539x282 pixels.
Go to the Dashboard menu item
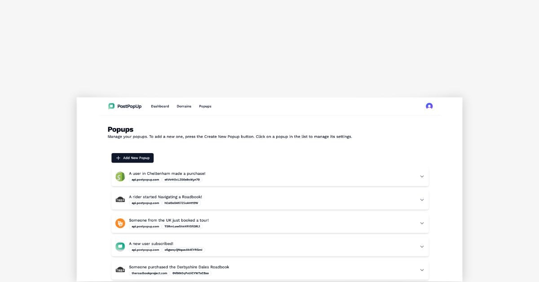click(160, 106)
